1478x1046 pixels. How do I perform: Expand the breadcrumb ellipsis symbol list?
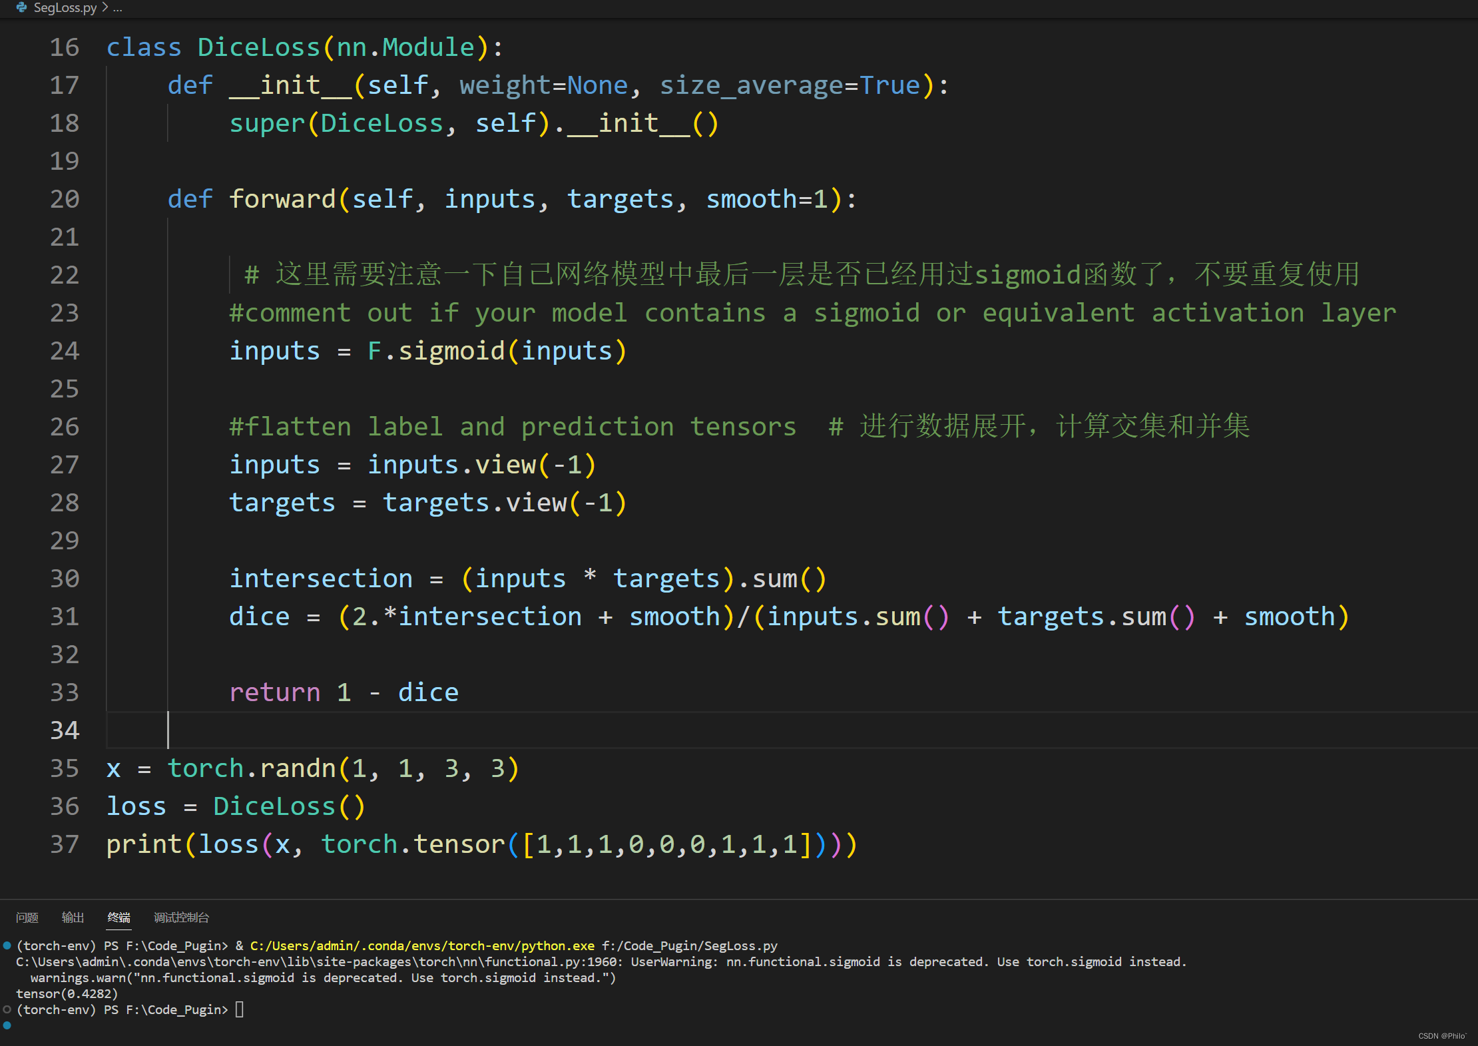click(118, 8)
